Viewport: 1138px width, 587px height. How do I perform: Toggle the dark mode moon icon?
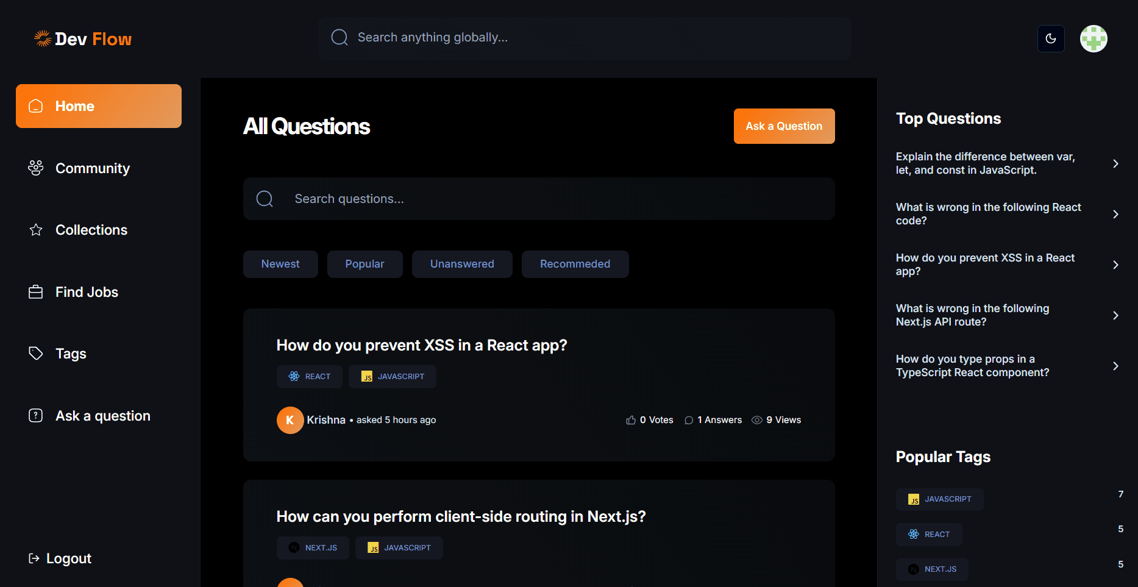(1051, 38)
